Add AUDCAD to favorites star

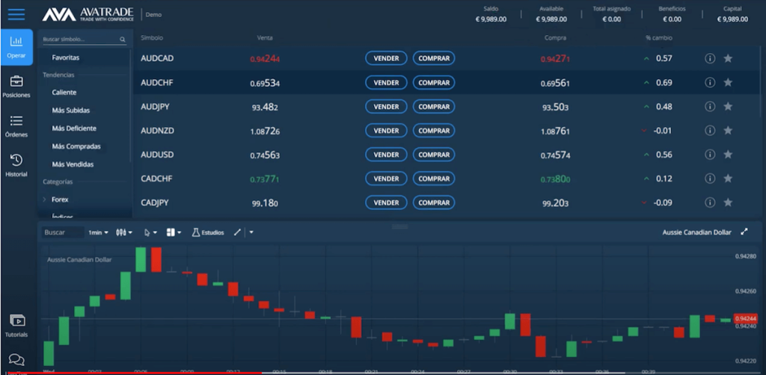click(728, 58)
